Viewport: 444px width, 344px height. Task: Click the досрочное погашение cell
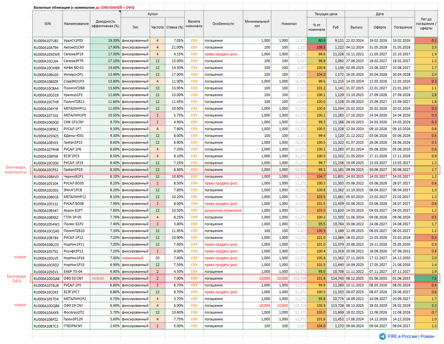point(223,211)
